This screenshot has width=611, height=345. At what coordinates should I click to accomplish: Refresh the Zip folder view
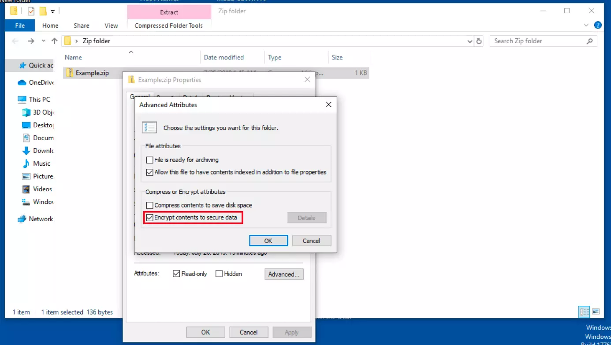[x=479, y=41]
